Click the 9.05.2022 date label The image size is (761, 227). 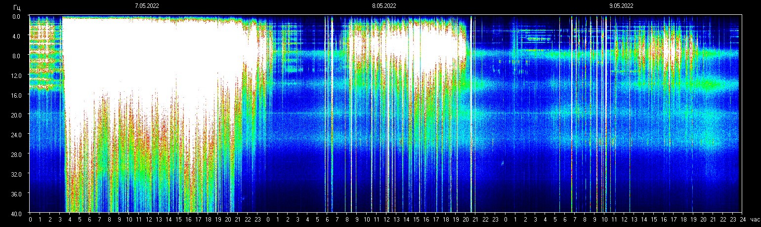click(621, 6)
